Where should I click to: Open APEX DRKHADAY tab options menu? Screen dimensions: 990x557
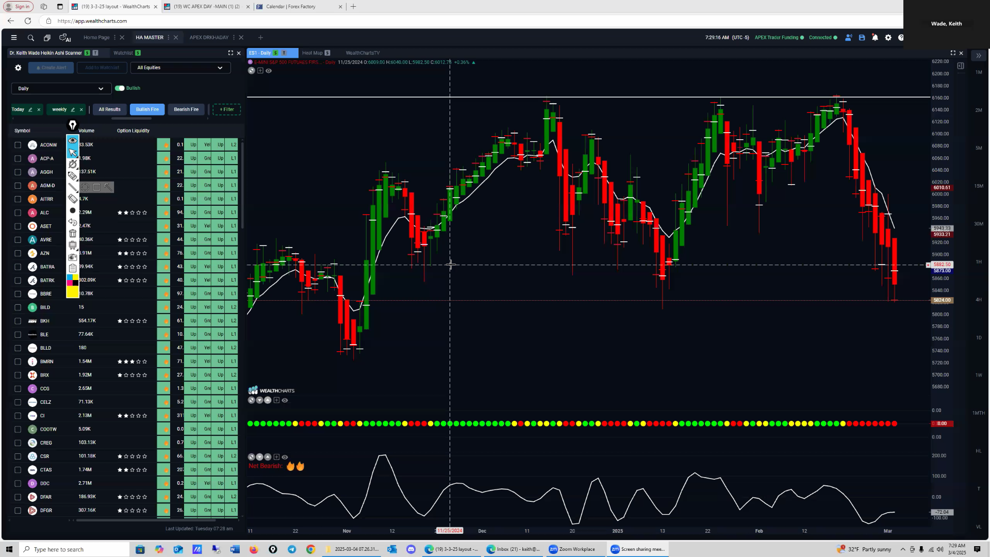coord(234,38)
